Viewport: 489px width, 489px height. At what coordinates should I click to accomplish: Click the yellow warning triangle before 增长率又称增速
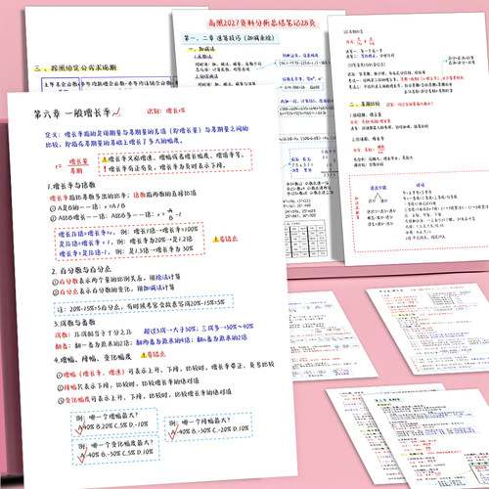tap(105, 159)
